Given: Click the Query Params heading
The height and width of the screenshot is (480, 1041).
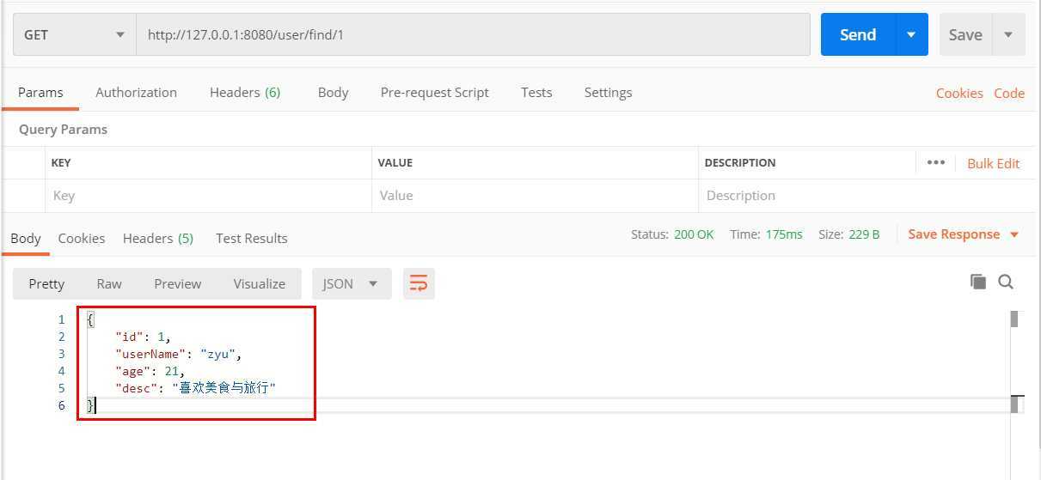Looking at the screenshot, I should click(x=63, y=130).
